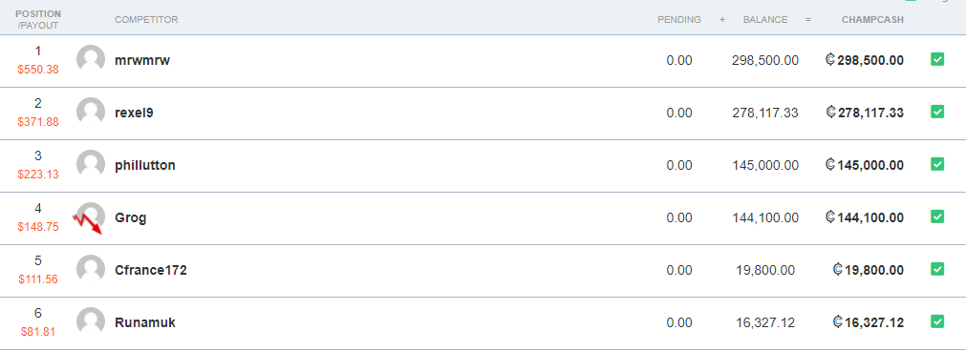Toggle the green checkbox for Grog

pos(937,217)
